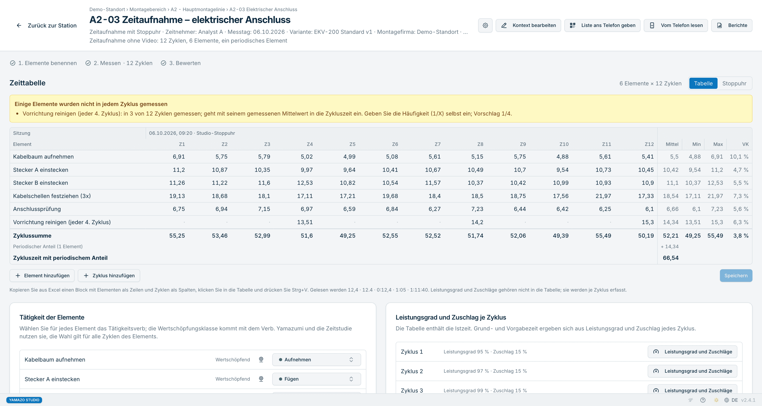Viewport: 762px width, 406px height.
Task: Click the gauge icon on the Zyklus 2 button
Action: [x=656, y=371]
